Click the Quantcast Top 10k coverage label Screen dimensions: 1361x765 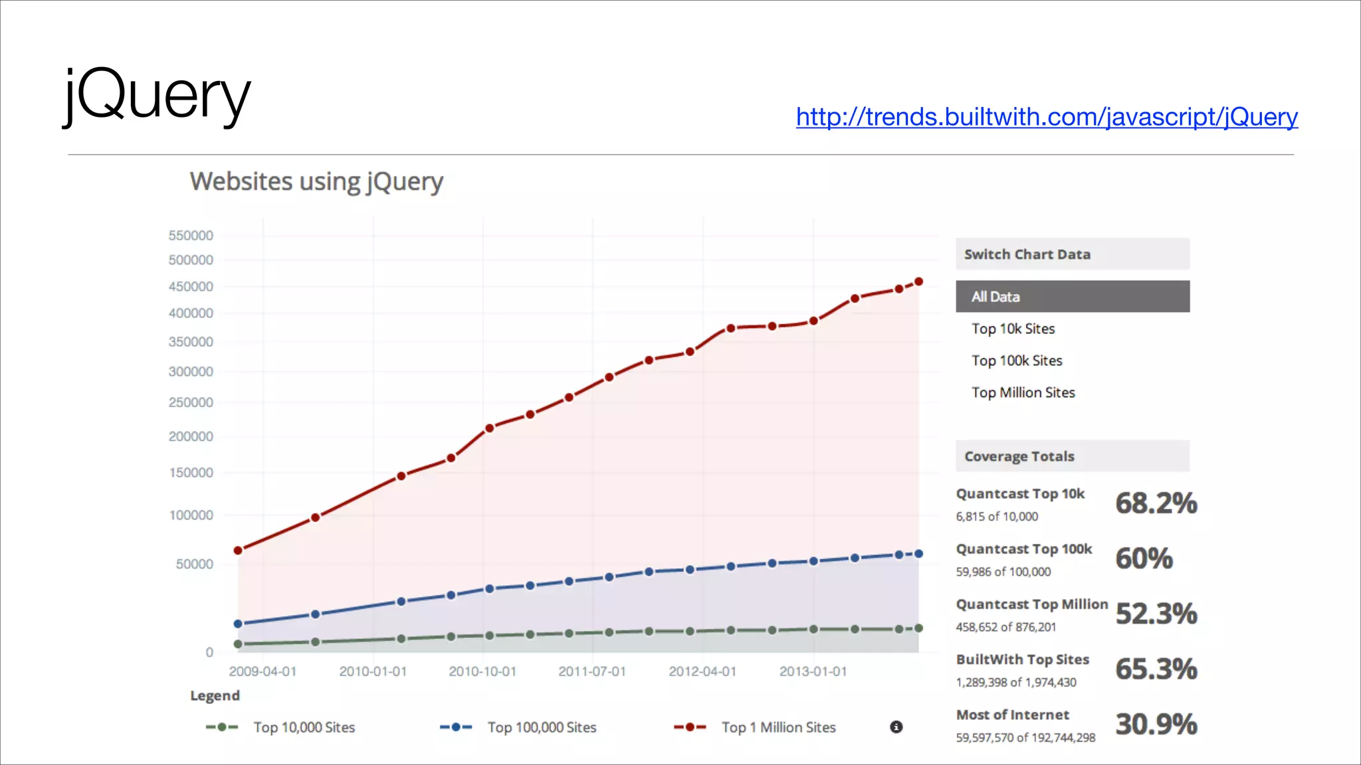[x=1020, y=494]
